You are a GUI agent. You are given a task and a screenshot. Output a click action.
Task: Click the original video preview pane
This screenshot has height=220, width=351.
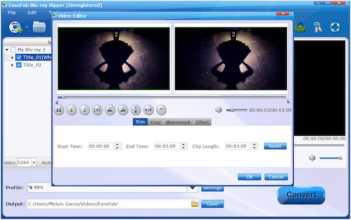tap(113, 59)
